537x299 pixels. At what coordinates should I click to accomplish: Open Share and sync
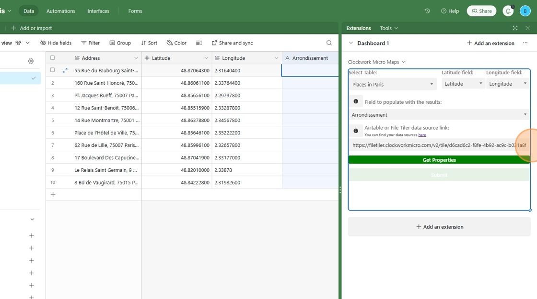point(232,43)
